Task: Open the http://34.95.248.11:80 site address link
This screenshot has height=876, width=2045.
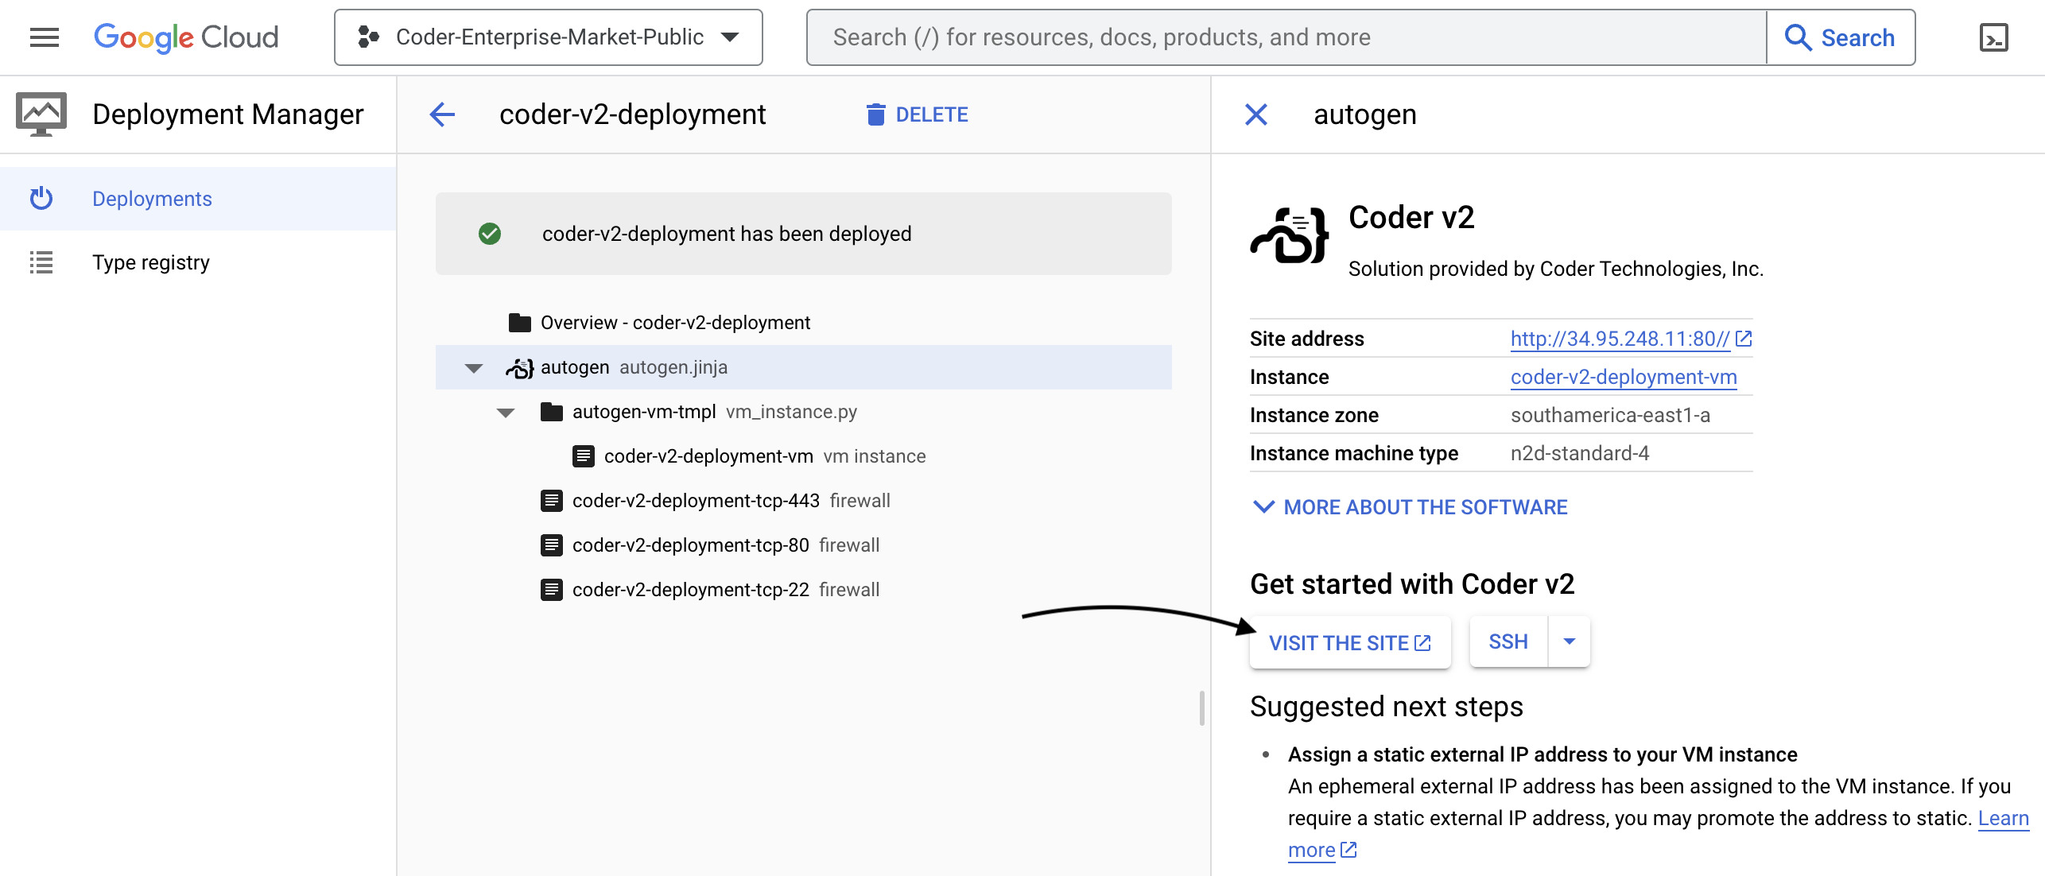Action: (1619, 338)
